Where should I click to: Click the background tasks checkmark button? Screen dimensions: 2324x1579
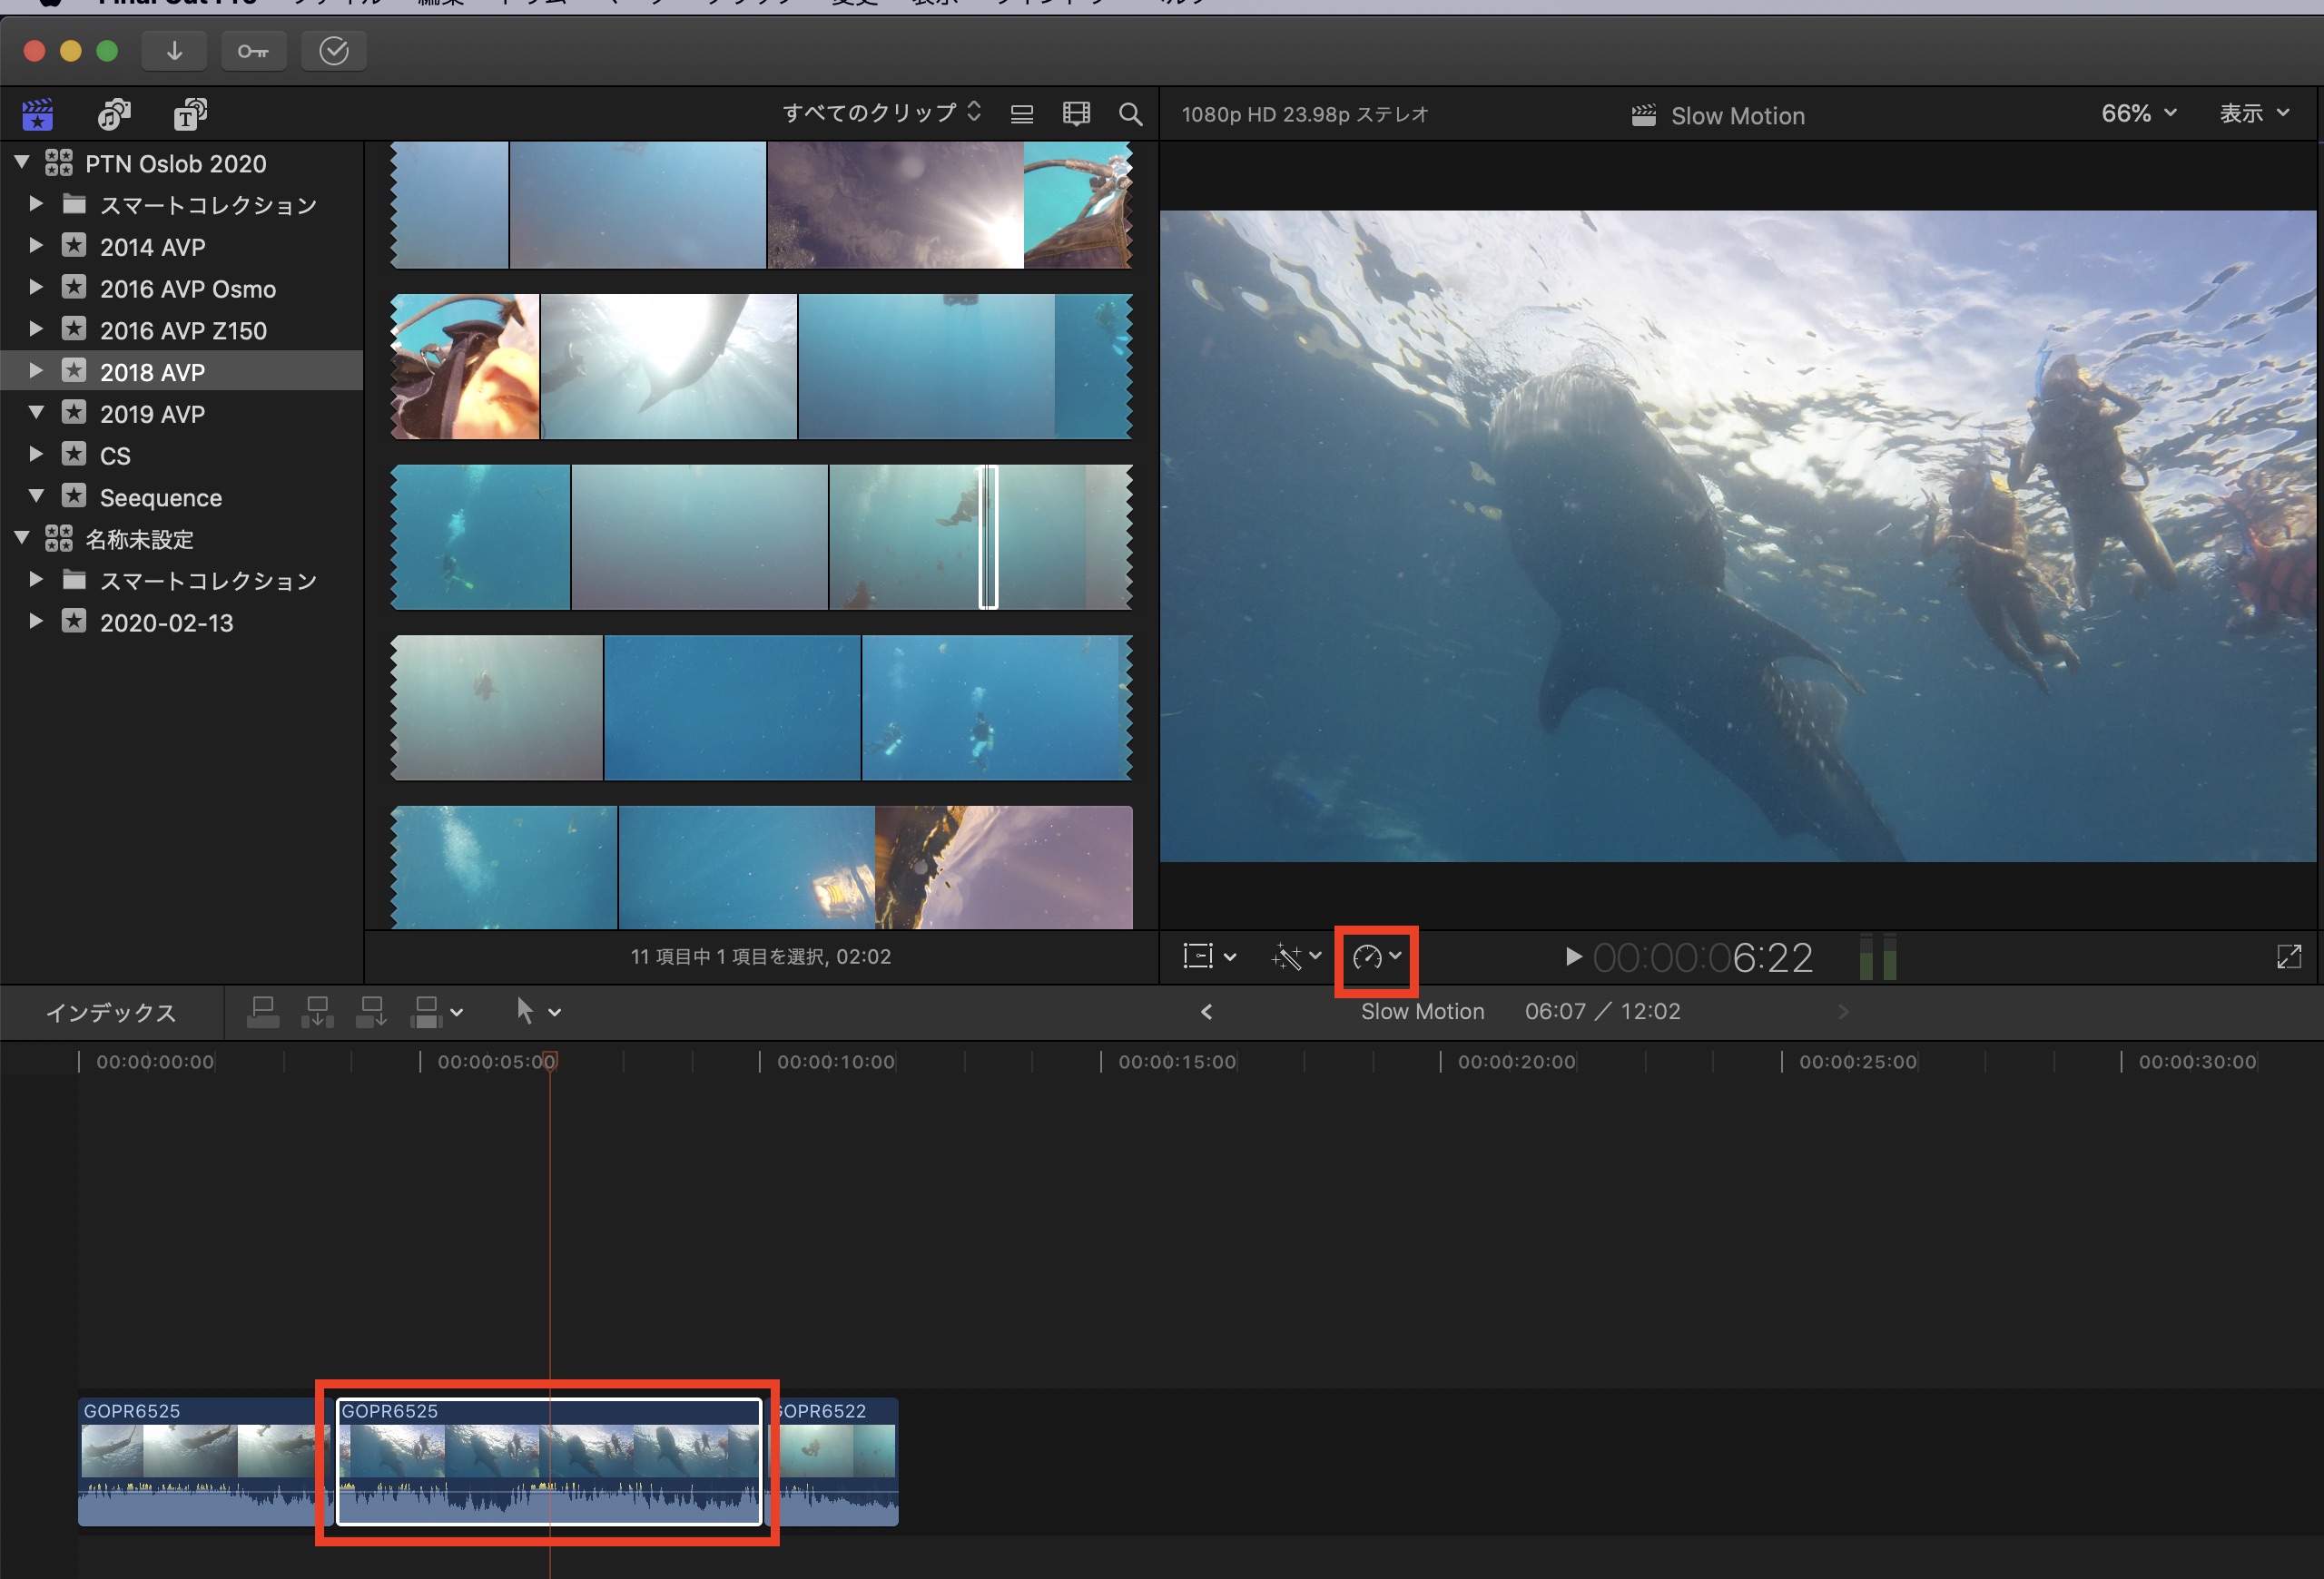coord(333,51)
